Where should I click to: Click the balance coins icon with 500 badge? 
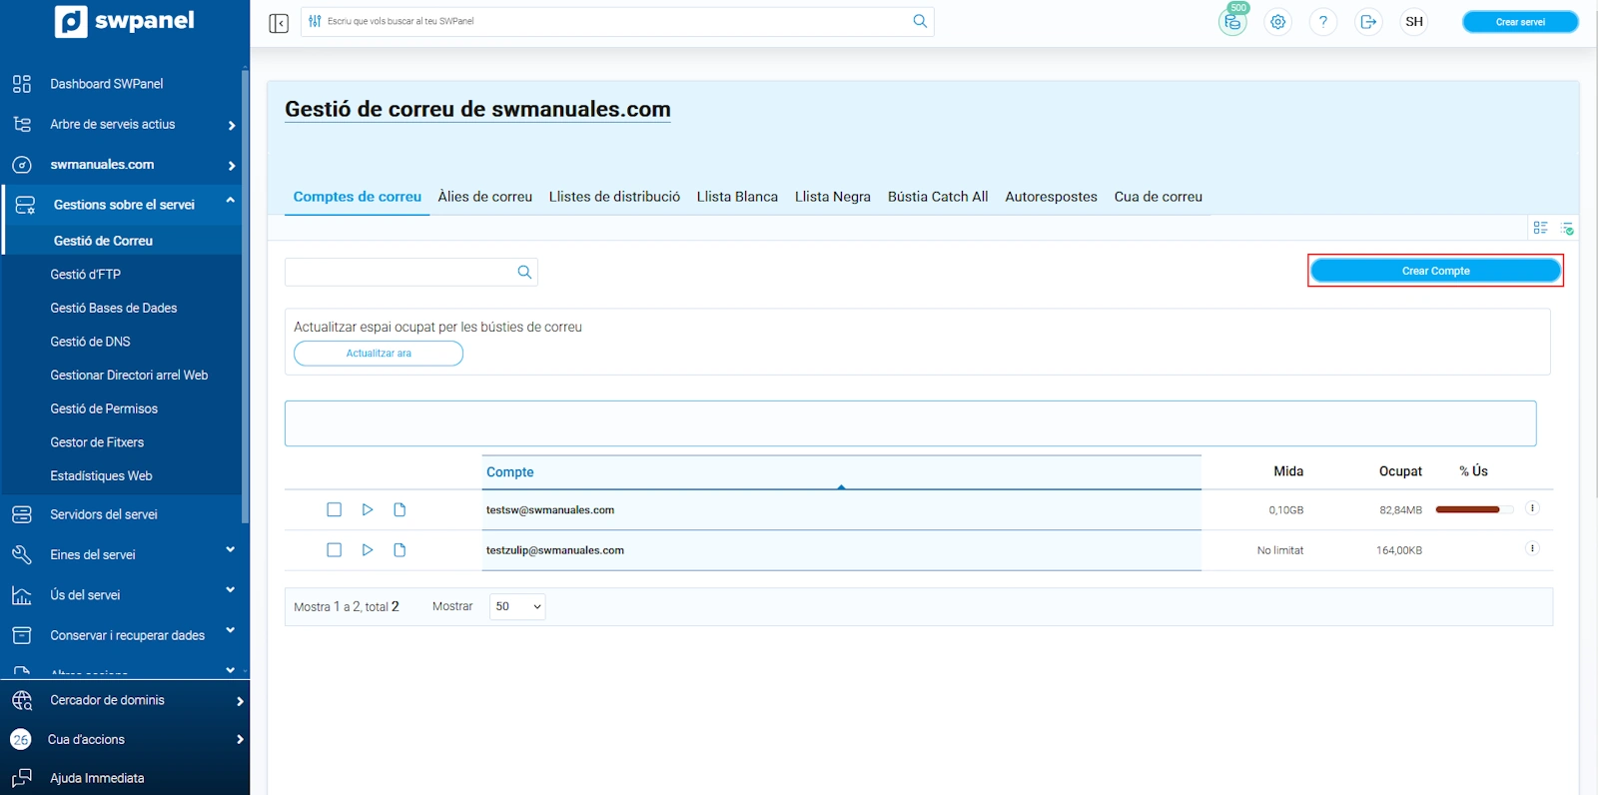click(1233, 22)
